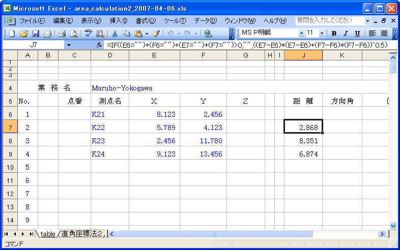The width and height of the screenshot is (400, 250).
Task: Click horizontal scrollbar right arrow
Action: pyautogui.click(x=382, y=234)
